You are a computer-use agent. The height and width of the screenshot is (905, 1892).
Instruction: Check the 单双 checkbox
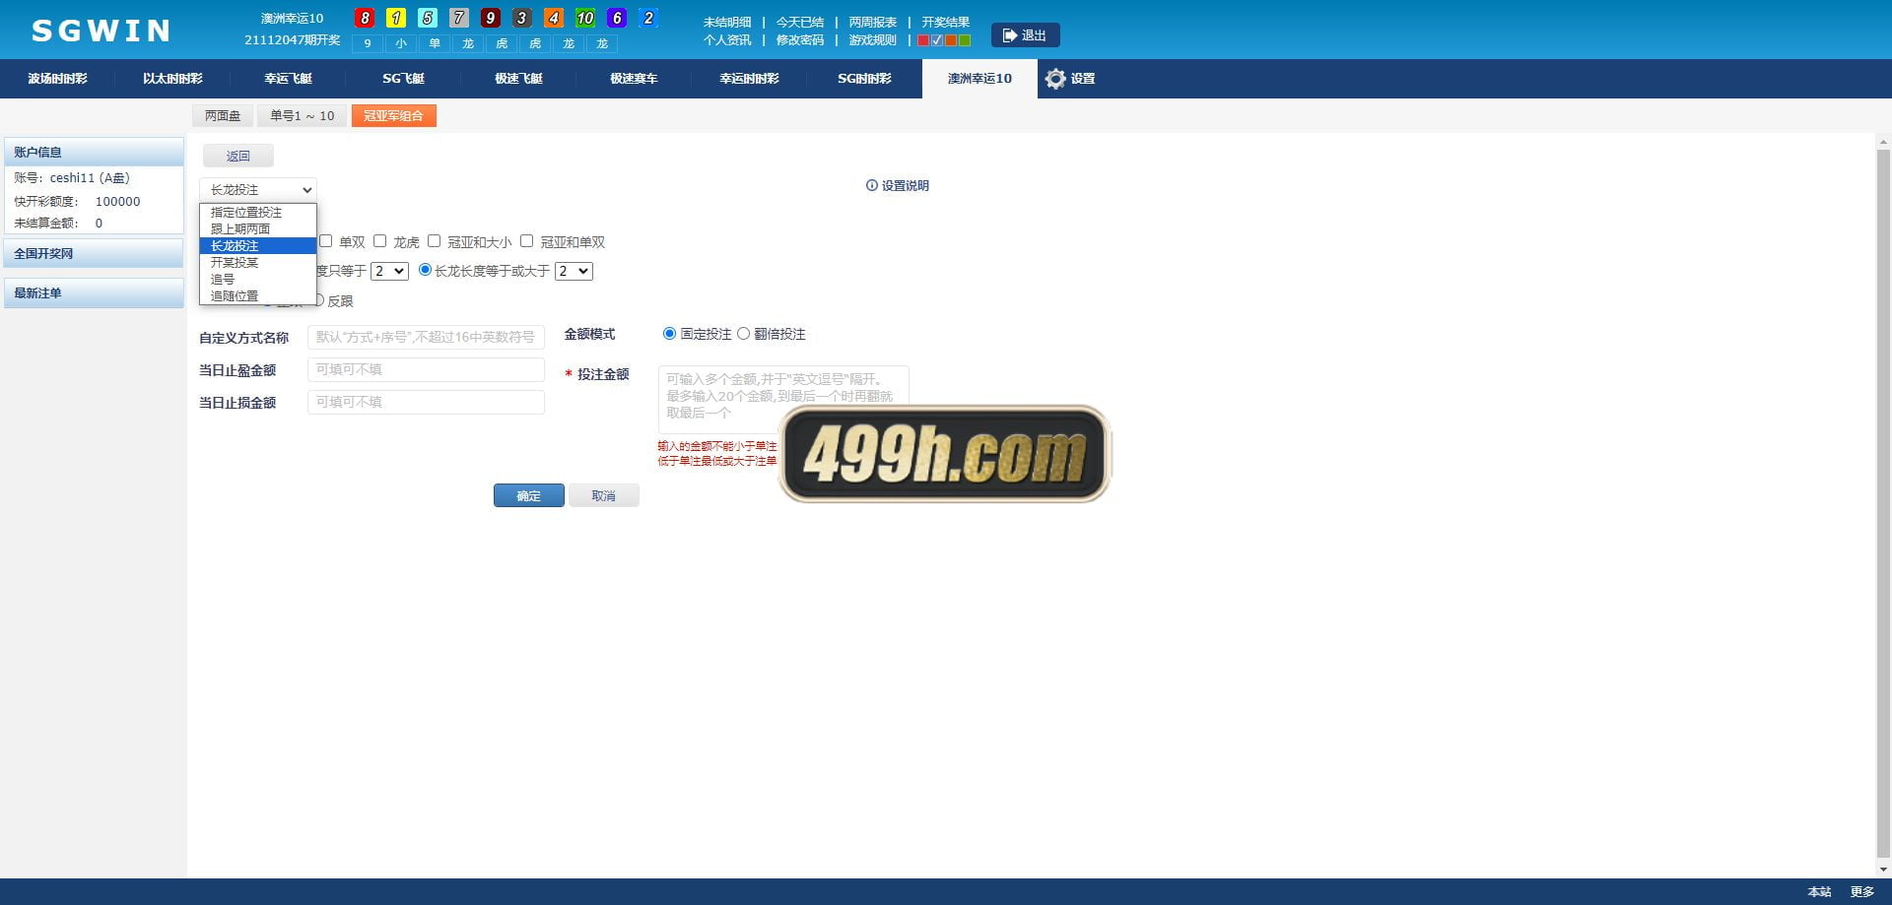(x=325, y=241)
